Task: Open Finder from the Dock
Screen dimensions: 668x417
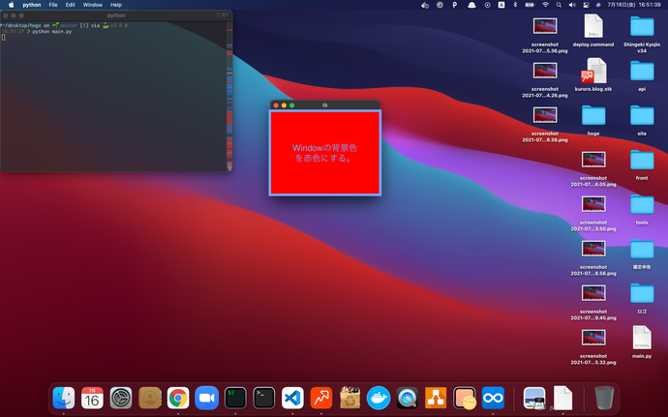Action: 64,398
